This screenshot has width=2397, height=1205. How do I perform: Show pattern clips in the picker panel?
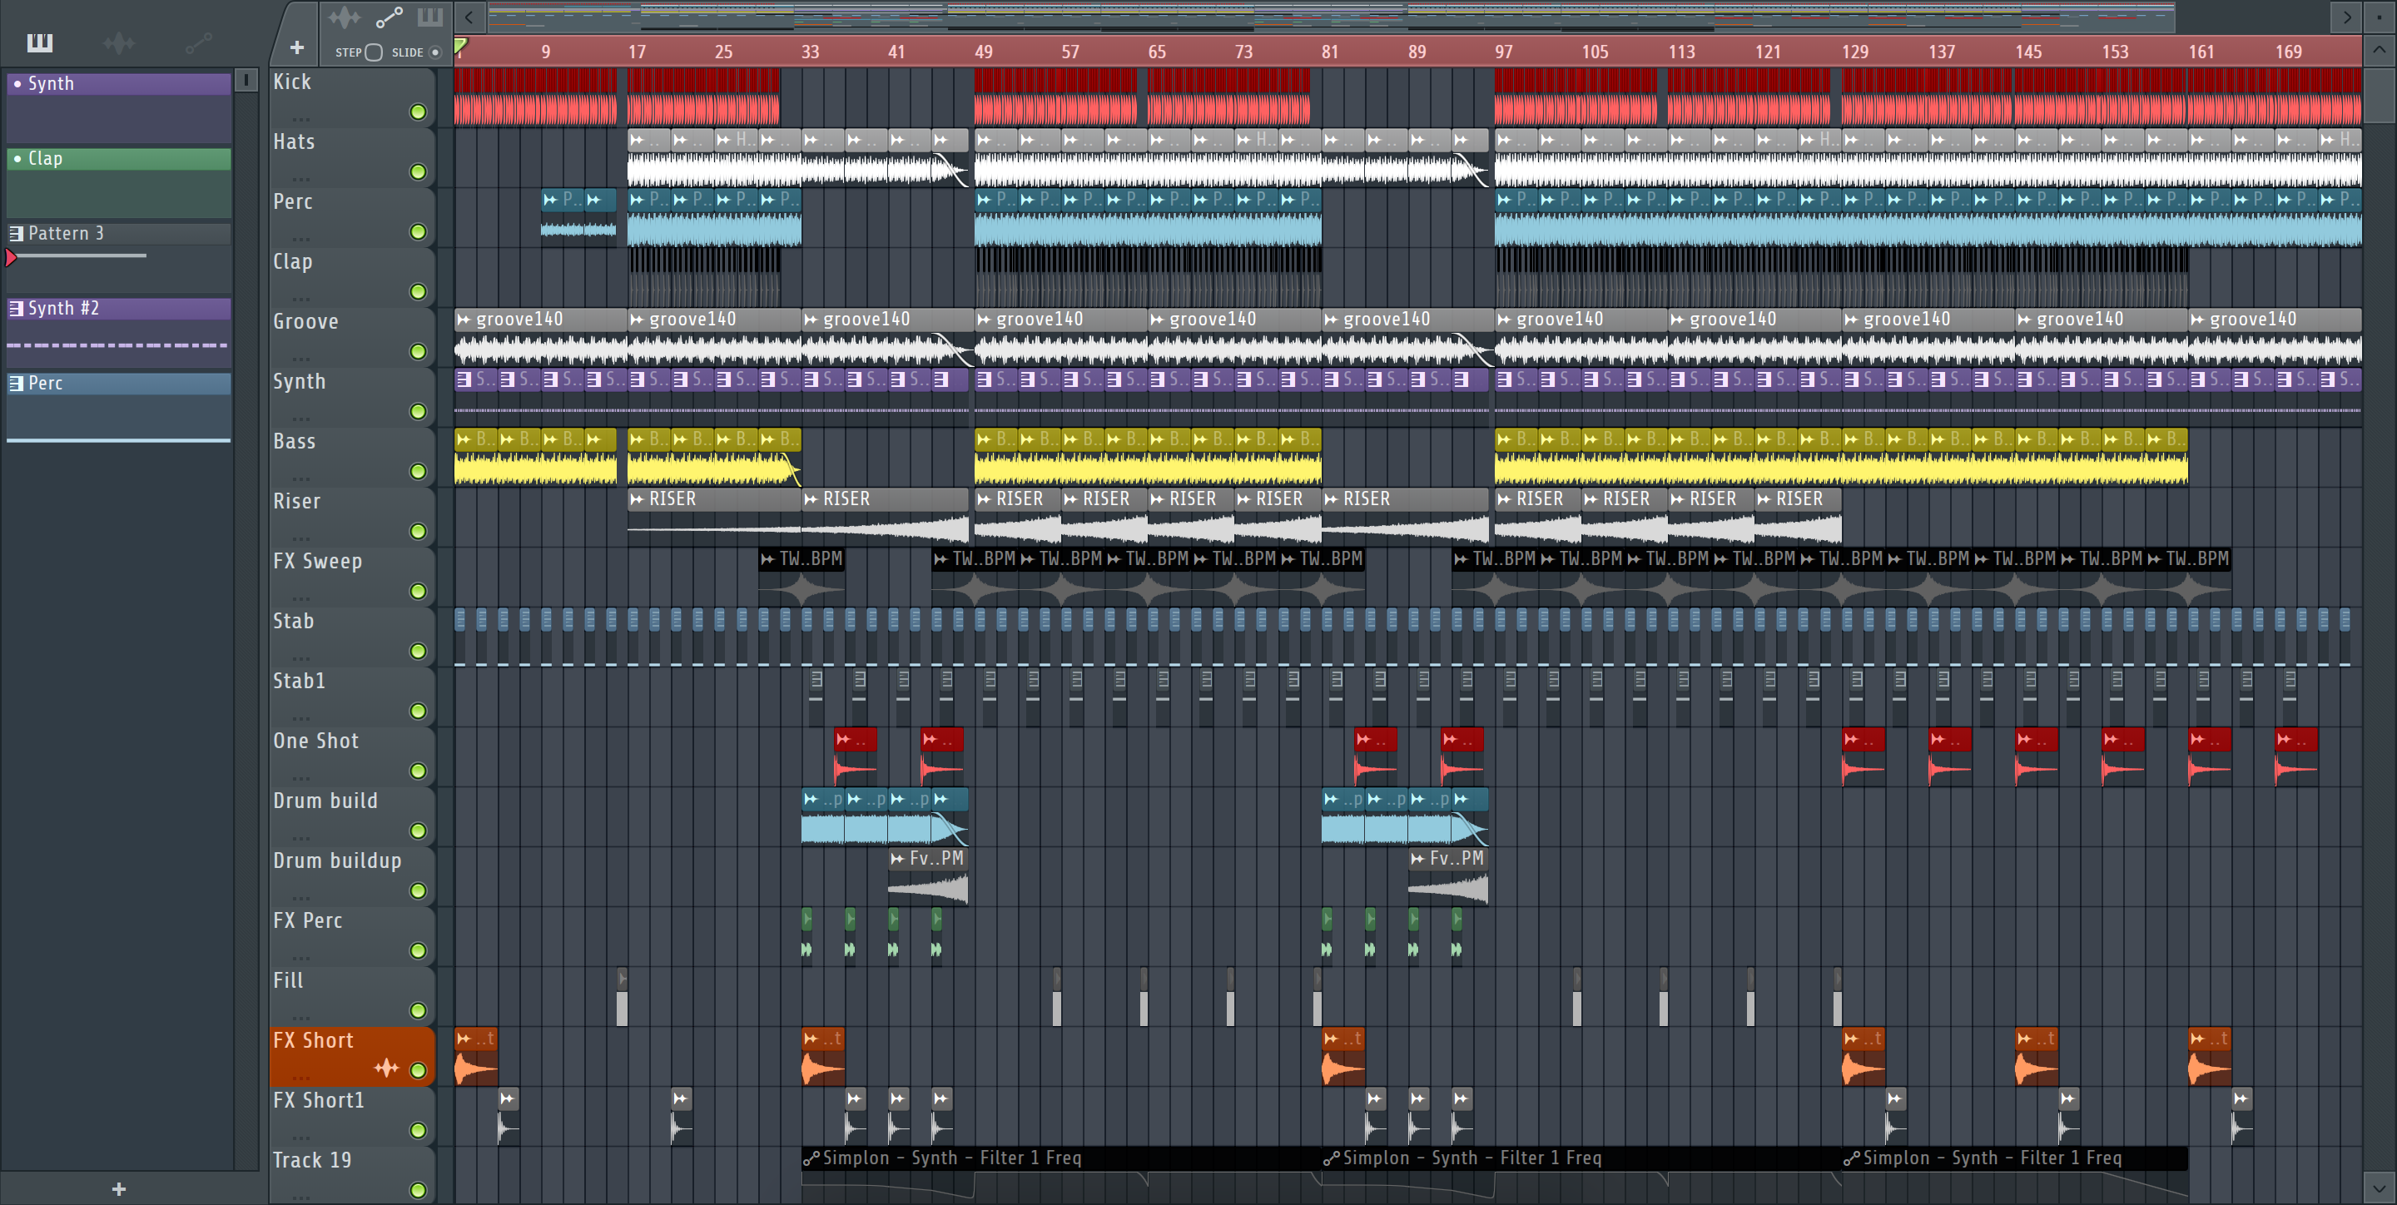tap(39, 42)
